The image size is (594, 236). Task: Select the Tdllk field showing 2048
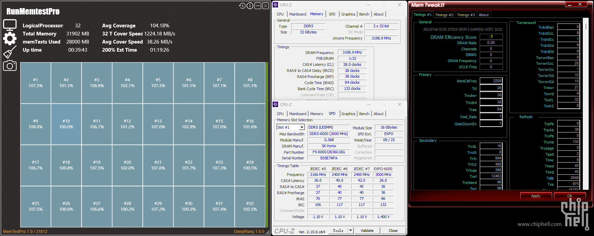(569, 178)
